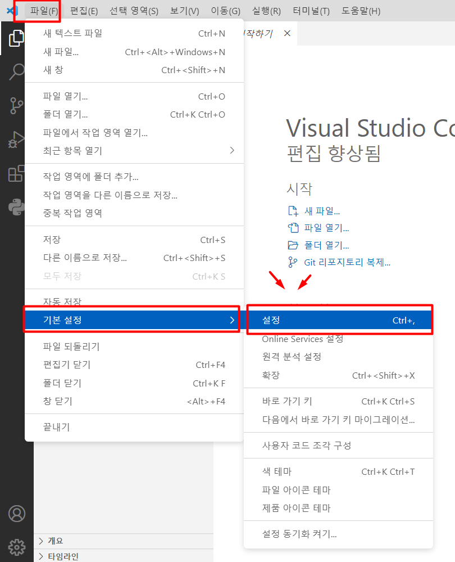Select 폴더 열기... in File menu
This screenshot has height=562, width=455.
pyautogui.click(x=134, y=114)
